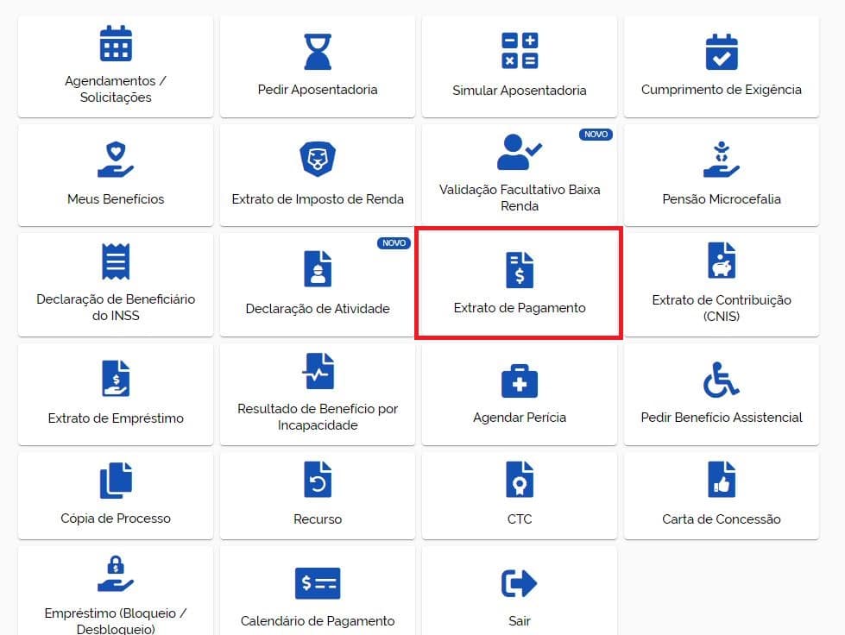Select the Calendário de Pagamento label
The image size is (845, 635).
(318, 621)
